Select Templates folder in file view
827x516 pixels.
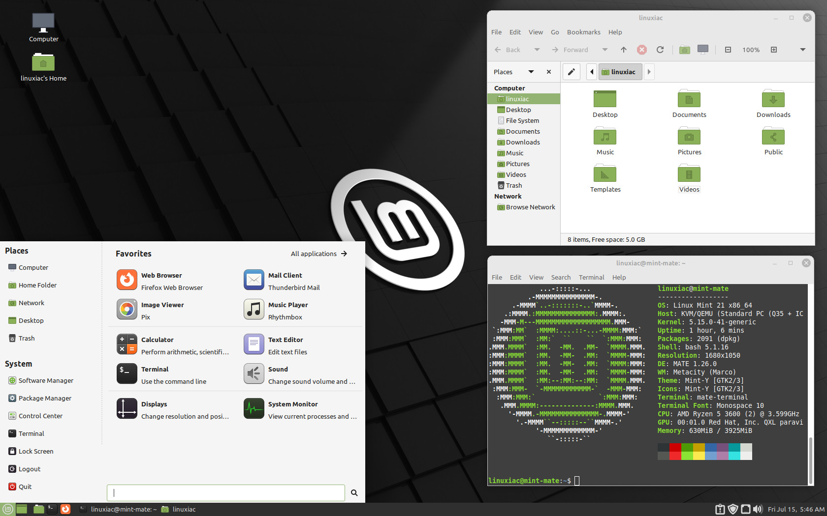(605, 179)
